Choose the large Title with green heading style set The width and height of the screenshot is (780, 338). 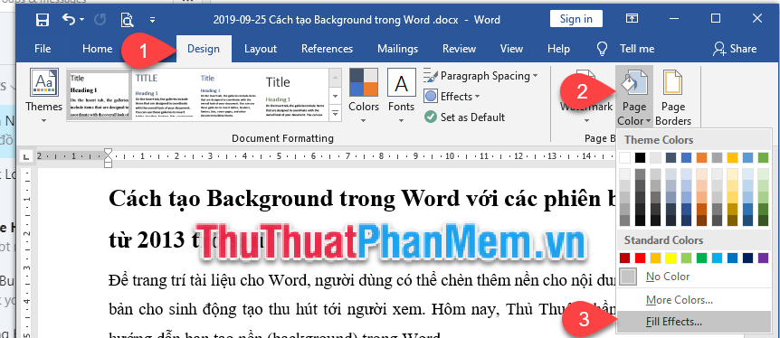point(295,96)
